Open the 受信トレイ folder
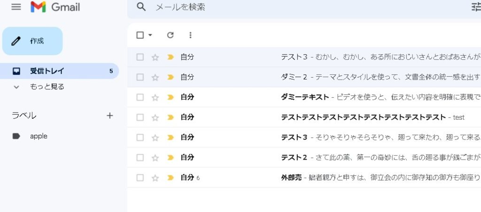 [x=47, y=71]
